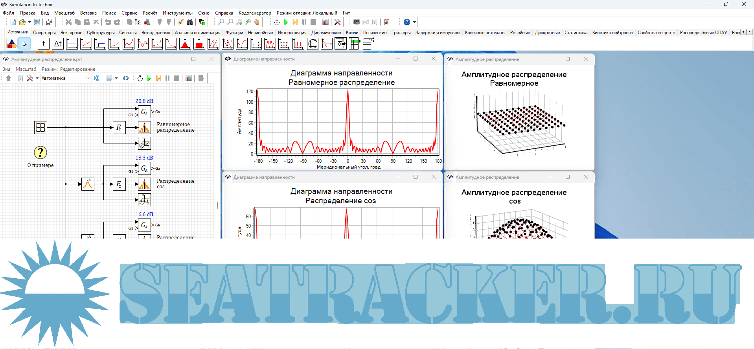Image resolution: width=754 pixels, height=349 pixels.
Task: Expand the open folder dropdown arrow
Action: (x=29, y=22)
